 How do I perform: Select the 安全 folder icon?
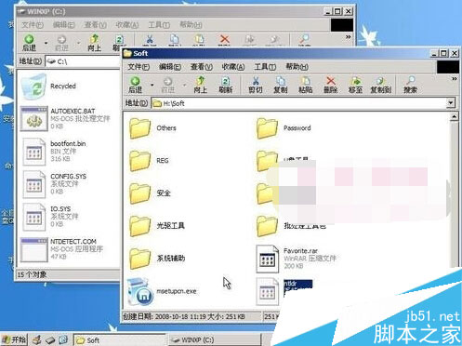pos(140,193)
